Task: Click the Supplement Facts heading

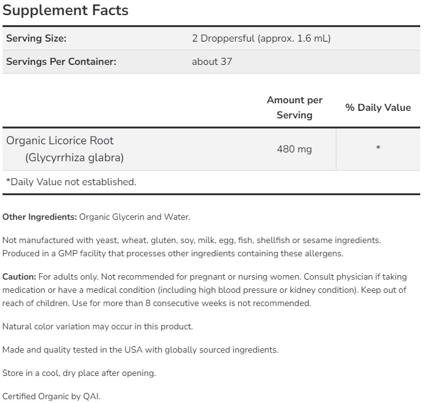Action: (x=66, y=10)
